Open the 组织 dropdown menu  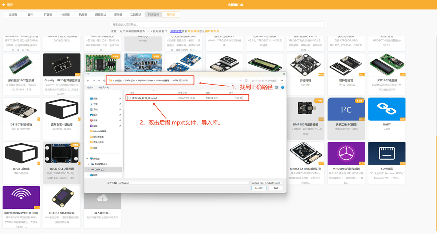pos(90,87)
